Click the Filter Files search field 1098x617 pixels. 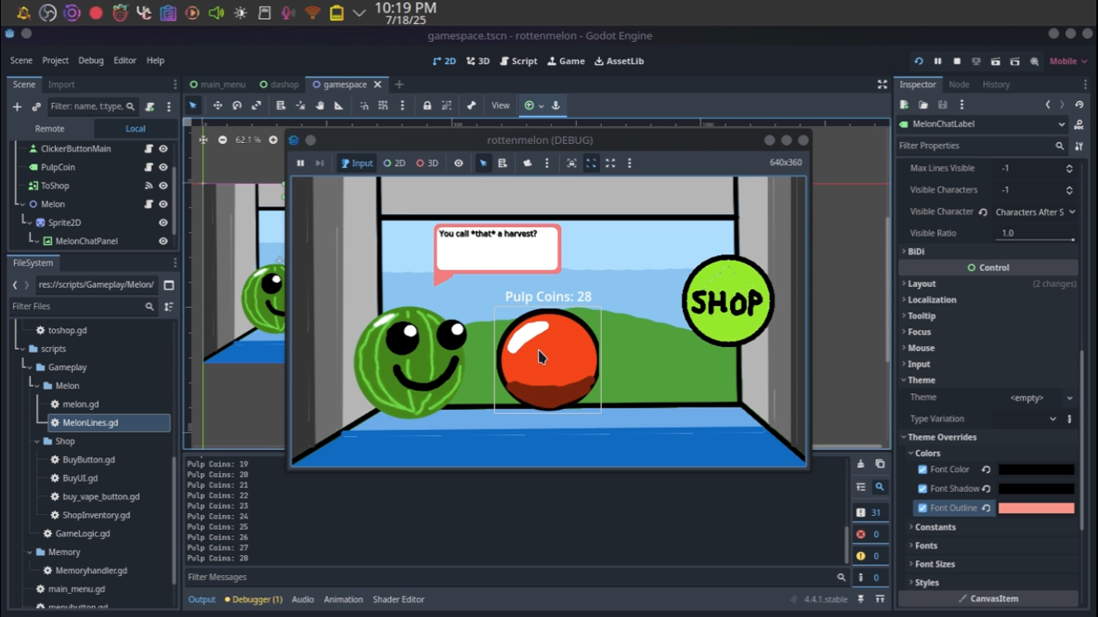click(76, 306)
